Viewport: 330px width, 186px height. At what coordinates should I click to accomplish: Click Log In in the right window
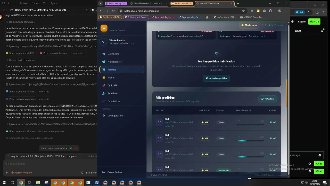pos(302,21)
